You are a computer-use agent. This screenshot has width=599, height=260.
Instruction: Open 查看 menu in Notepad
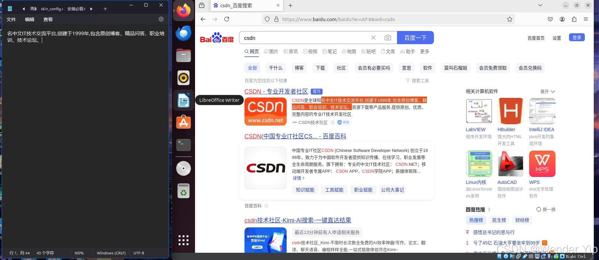48,19
